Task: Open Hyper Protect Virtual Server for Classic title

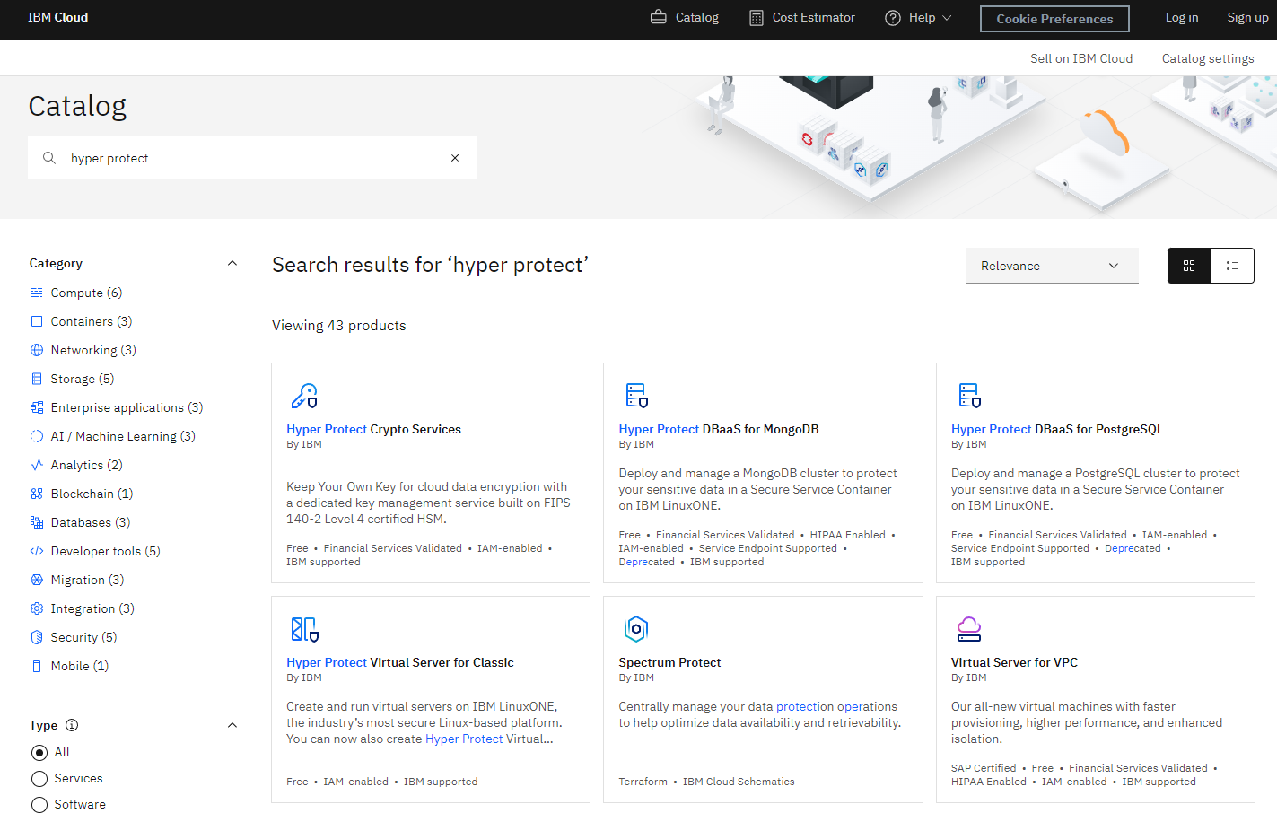Action: pyautogui.click(x=400, y=662)
